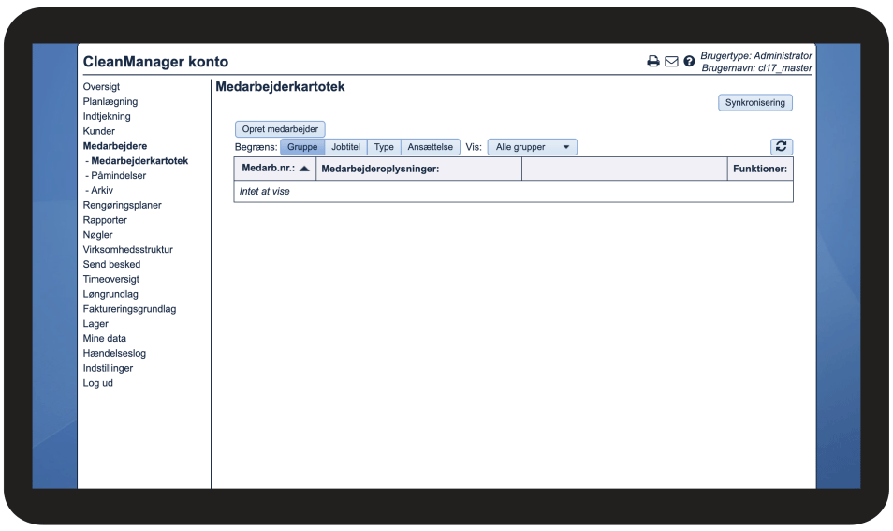This screenshot has width=893, height=531.
Task: Navigate to Kunder in sidebar
Action: tap(99, 131)
